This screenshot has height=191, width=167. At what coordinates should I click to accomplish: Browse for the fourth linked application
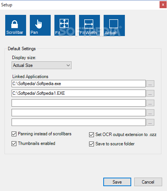[x=150, y=113]
